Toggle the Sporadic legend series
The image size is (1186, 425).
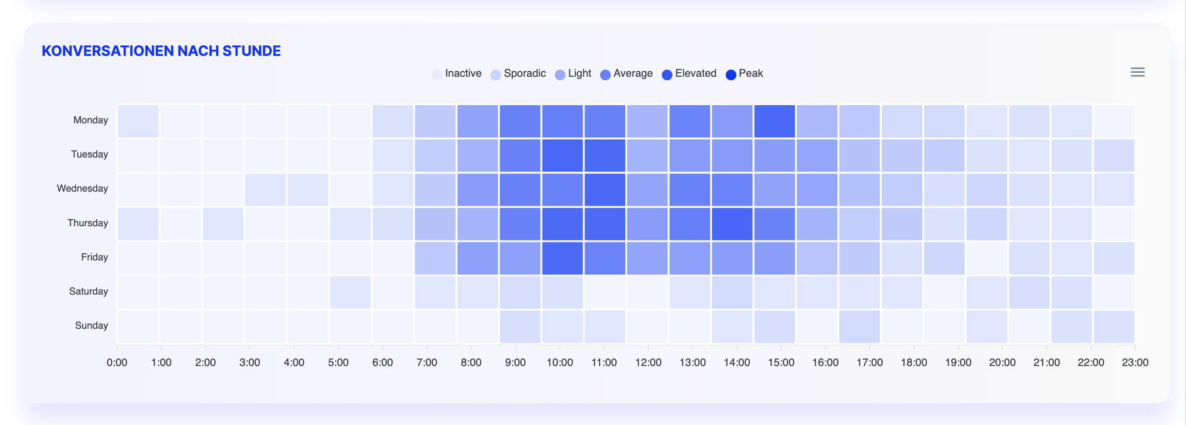[x=524, y=74]
